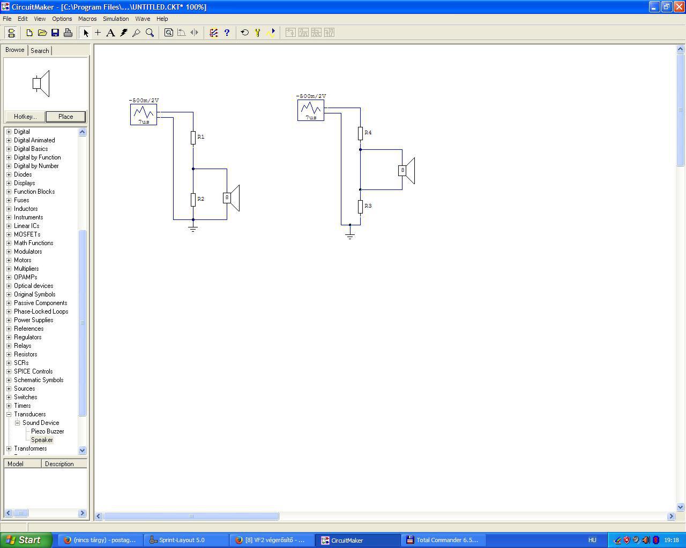The width and height of the screenshot is (686, 548).
Task: Switch to Sprint-Layout 5.0 taskbar window
Action: pos(187,540)
